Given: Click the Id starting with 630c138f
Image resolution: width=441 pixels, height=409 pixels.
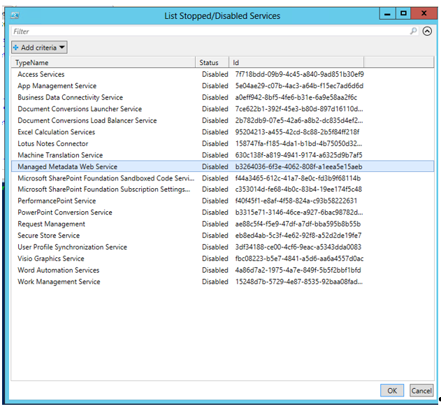Looking at the screenshot, I should click(x=298, y=155).
